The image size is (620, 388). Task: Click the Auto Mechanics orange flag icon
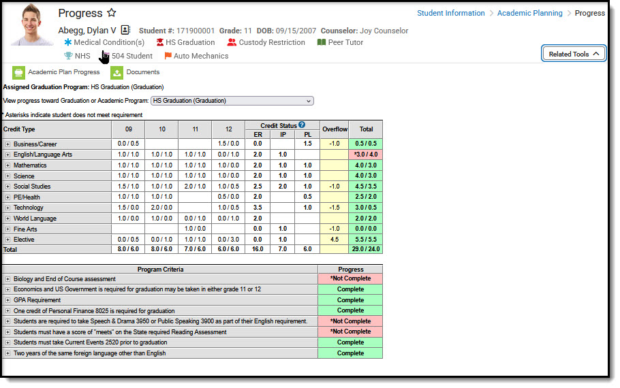click(168, 56)
